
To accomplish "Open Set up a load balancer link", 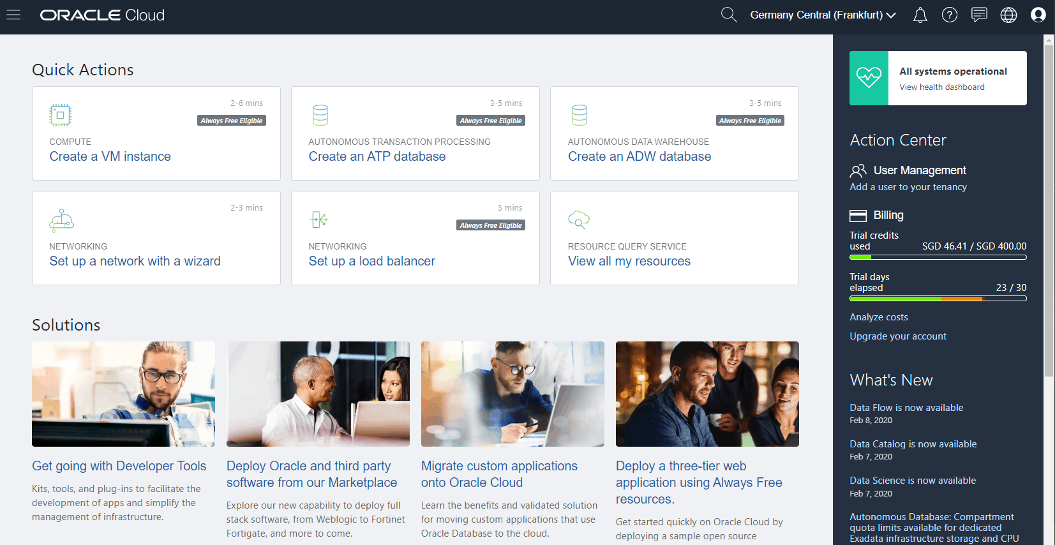I will pos(372,261).
